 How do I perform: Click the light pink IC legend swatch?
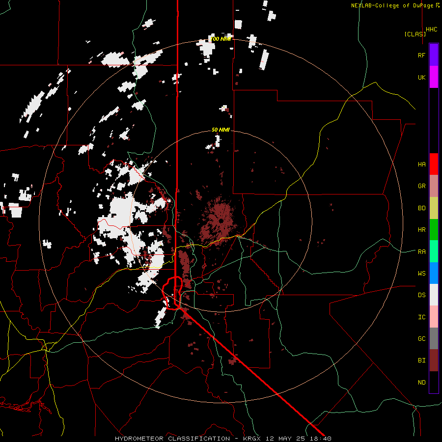pyautogui.click(x=434, y=317)
